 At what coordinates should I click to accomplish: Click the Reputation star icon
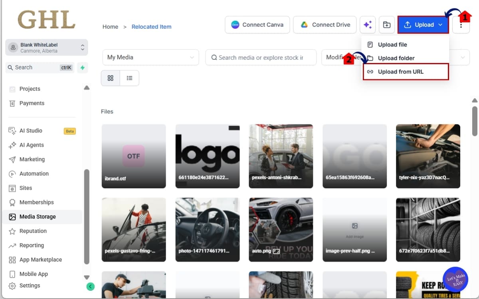[x=12, y=231]
